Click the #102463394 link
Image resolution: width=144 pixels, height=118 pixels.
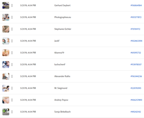[136, 41]
